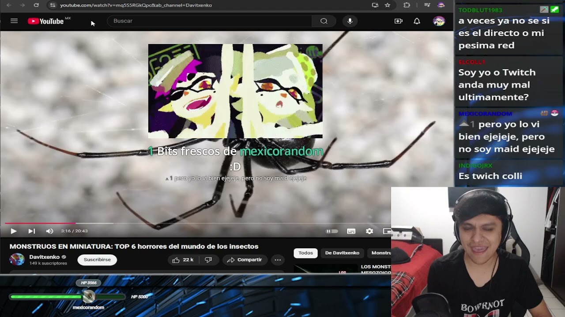Go back in browser history
Screen dimensions: 565x317
point(9,5)
